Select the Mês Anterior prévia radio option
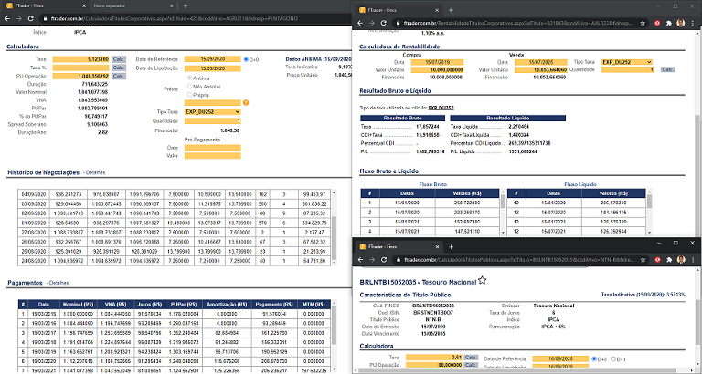 189,86
